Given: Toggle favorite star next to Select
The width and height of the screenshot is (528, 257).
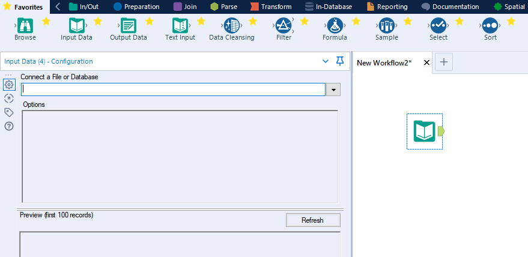Looking at the screenshot, I should tap(460, 21).
